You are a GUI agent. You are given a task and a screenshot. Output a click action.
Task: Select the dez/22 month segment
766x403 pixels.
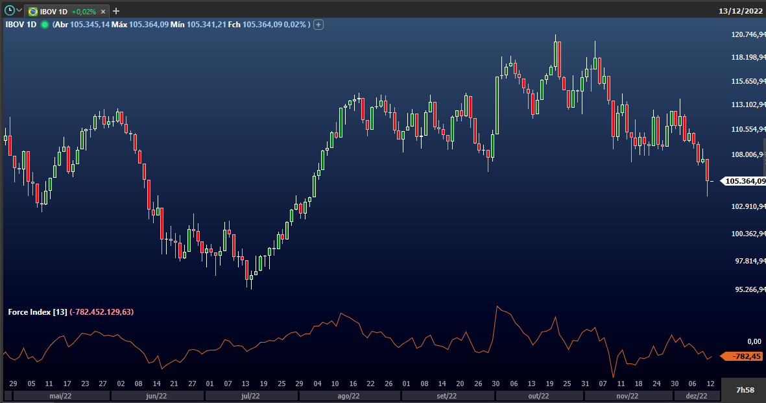[697, 396]
